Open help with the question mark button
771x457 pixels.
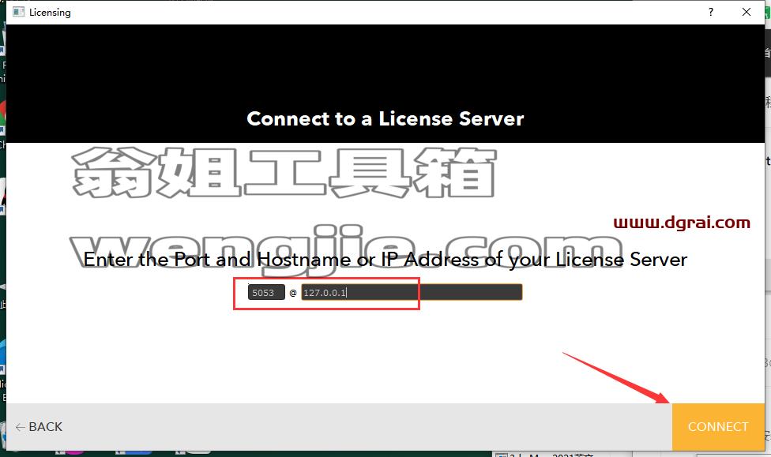coord(710,12)
